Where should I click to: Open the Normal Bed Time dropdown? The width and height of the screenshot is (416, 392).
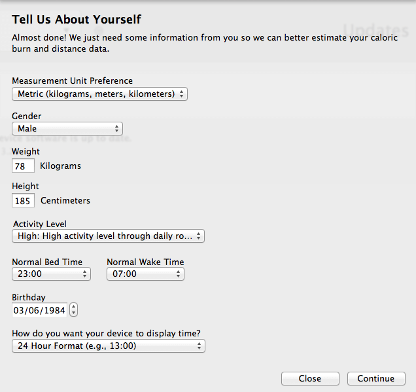pyautogui.click(x=51, y=274)
